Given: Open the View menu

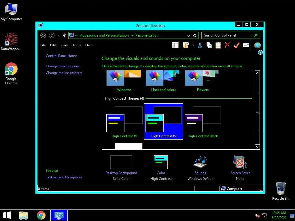Looking at the screenshot, I should (x=64, y=45).
